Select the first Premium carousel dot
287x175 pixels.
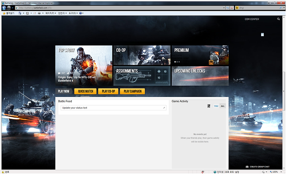pyautogui.click(x=175, y=62)
